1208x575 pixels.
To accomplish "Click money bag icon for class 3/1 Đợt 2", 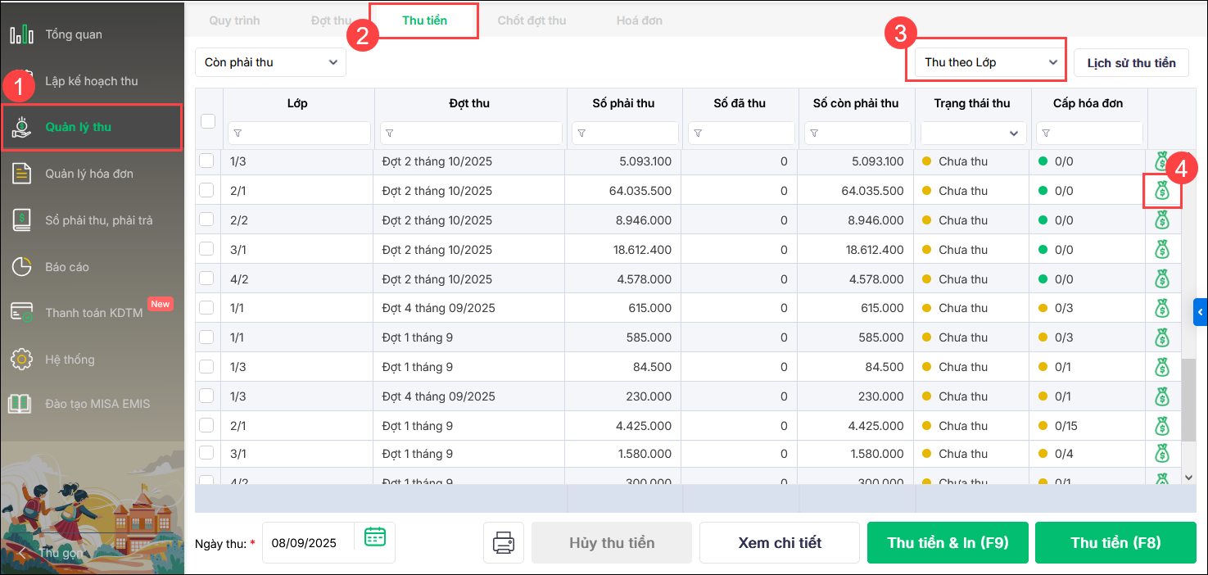I will tap(1161, 250).
